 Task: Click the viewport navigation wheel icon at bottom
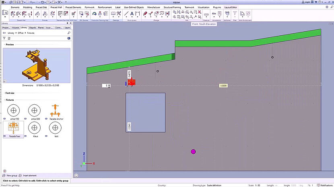click(76, 175)
